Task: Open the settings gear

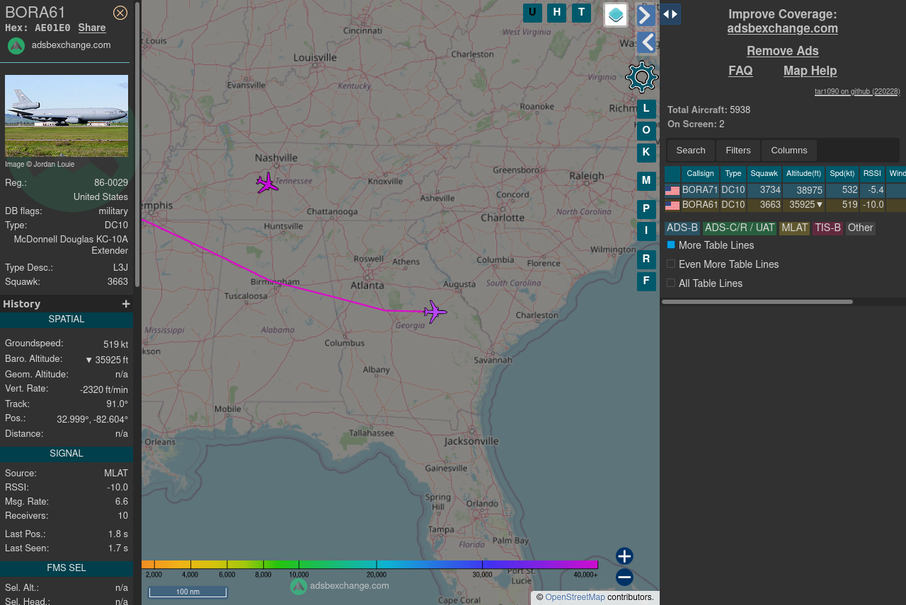Action: pos(642,77)
